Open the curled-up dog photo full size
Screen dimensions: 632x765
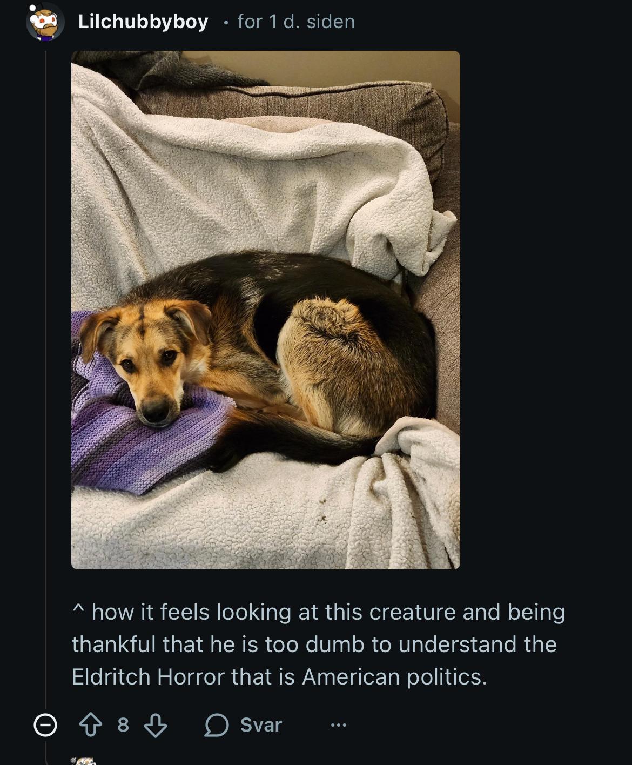pos(266,310)
